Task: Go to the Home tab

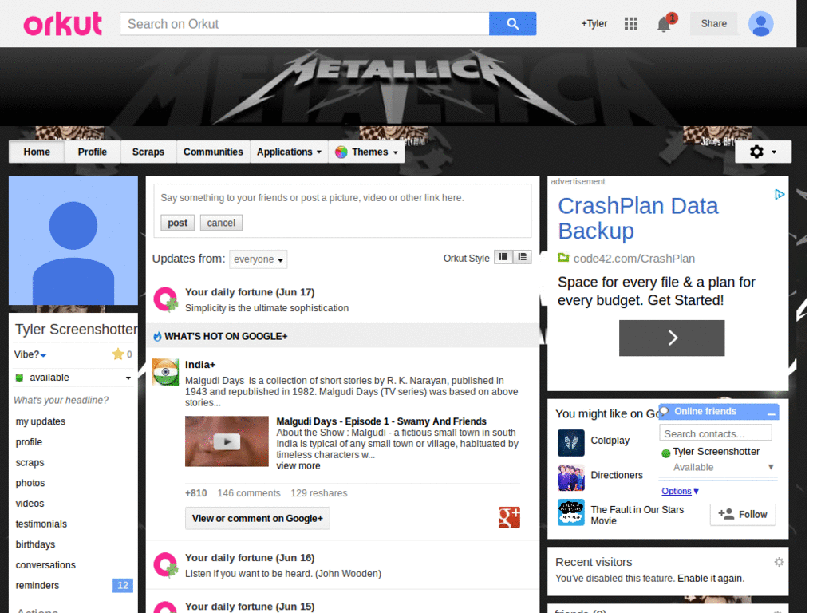Action: tap(37, 152)
